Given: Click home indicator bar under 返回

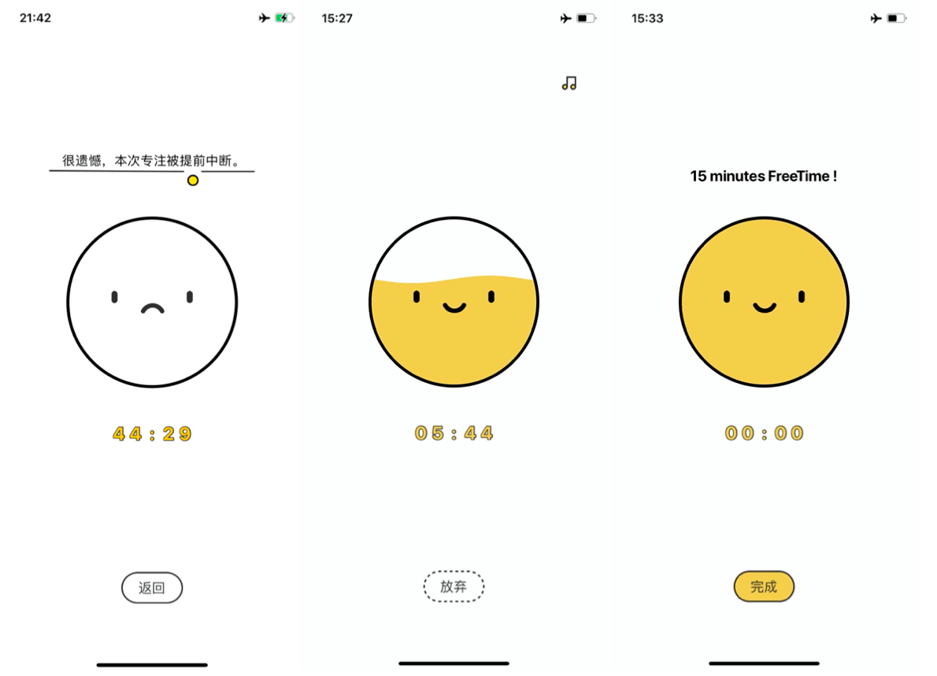Looking at the screenshot, I should (x=152, y=665).
